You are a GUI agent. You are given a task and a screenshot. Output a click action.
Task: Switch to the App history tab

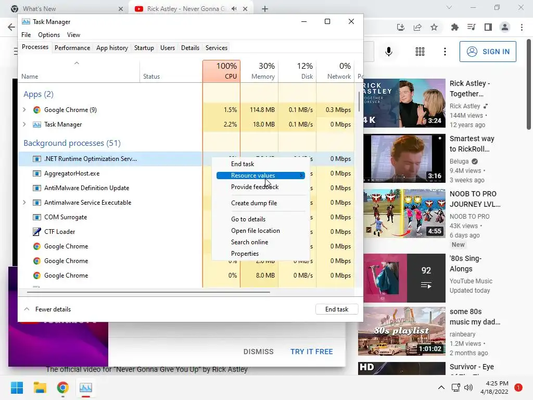point(112,48)
